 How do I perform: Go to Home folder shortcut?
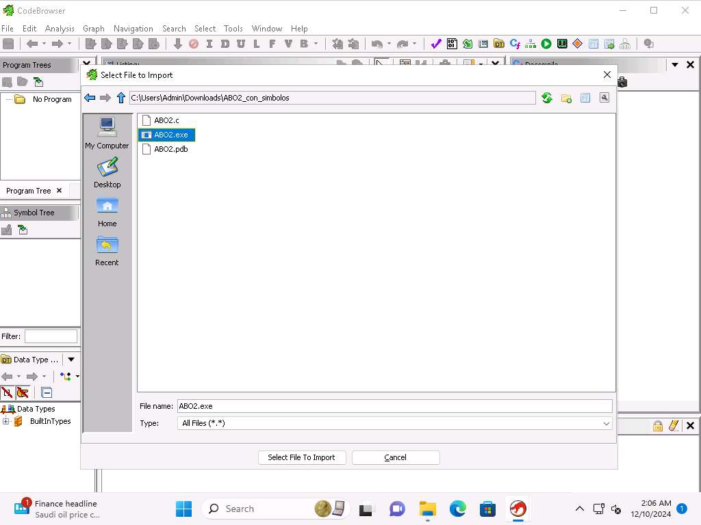[107, 211]
